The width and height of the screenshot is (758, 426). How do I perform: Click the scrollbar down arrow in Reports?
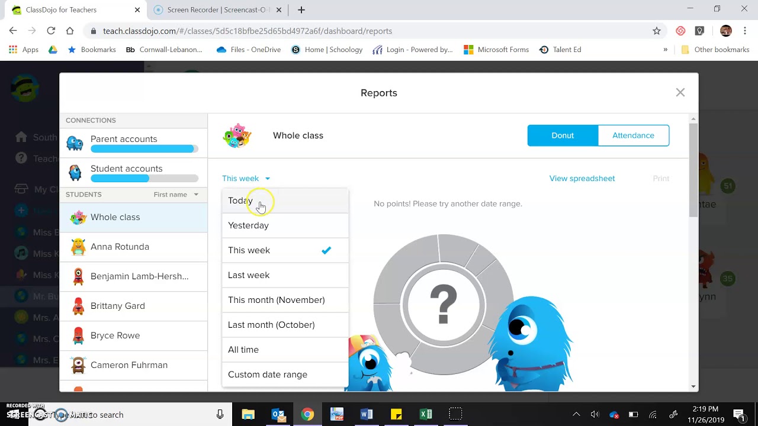[x=693, y=386]
